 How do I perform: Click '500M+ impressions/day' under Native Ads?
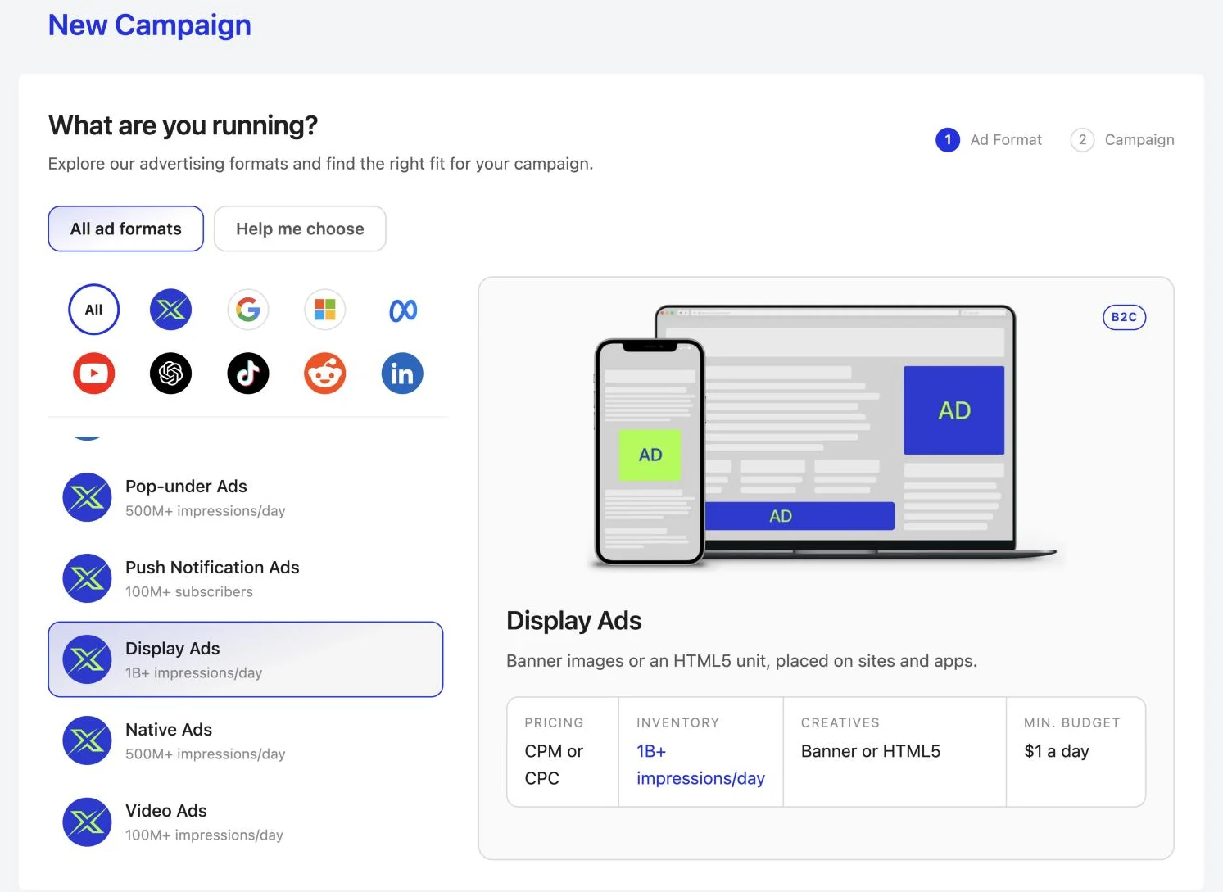[206, 754]
